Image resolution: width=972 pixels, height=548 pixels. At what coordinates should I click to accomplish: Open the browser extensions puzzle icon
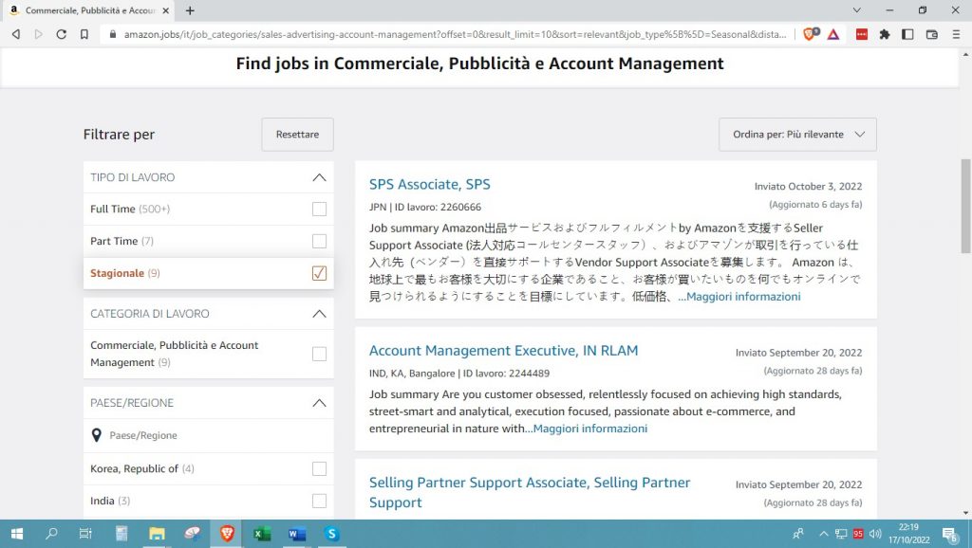[885, 34]
